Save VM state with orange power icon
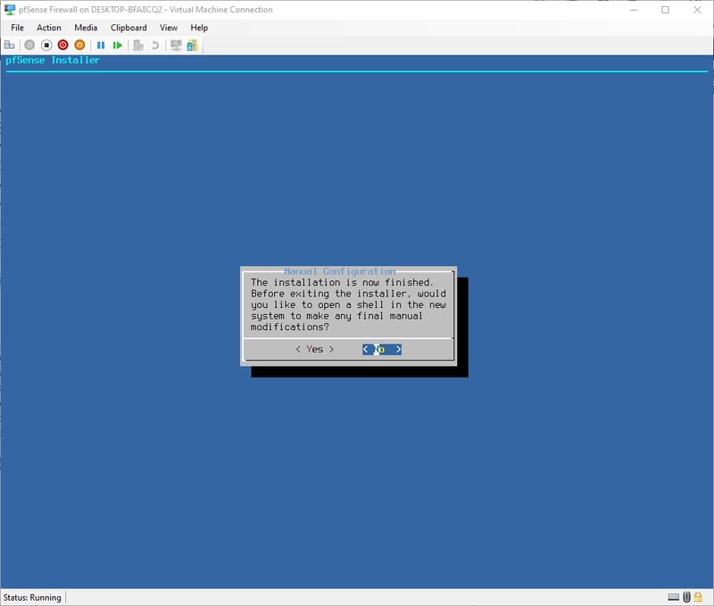The width and height of the screenshot is (714, 606). point(79,45)
